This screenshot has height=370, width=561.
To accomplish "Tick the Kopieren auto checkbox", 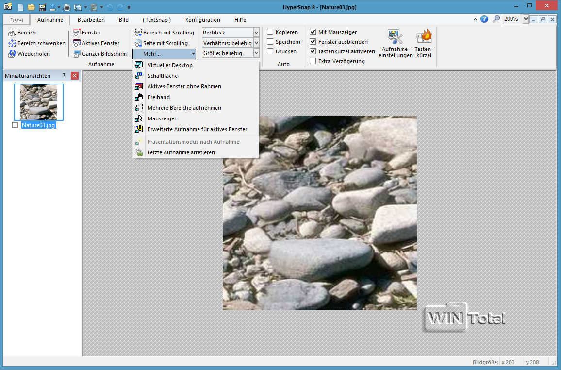I will pos(270,32).
